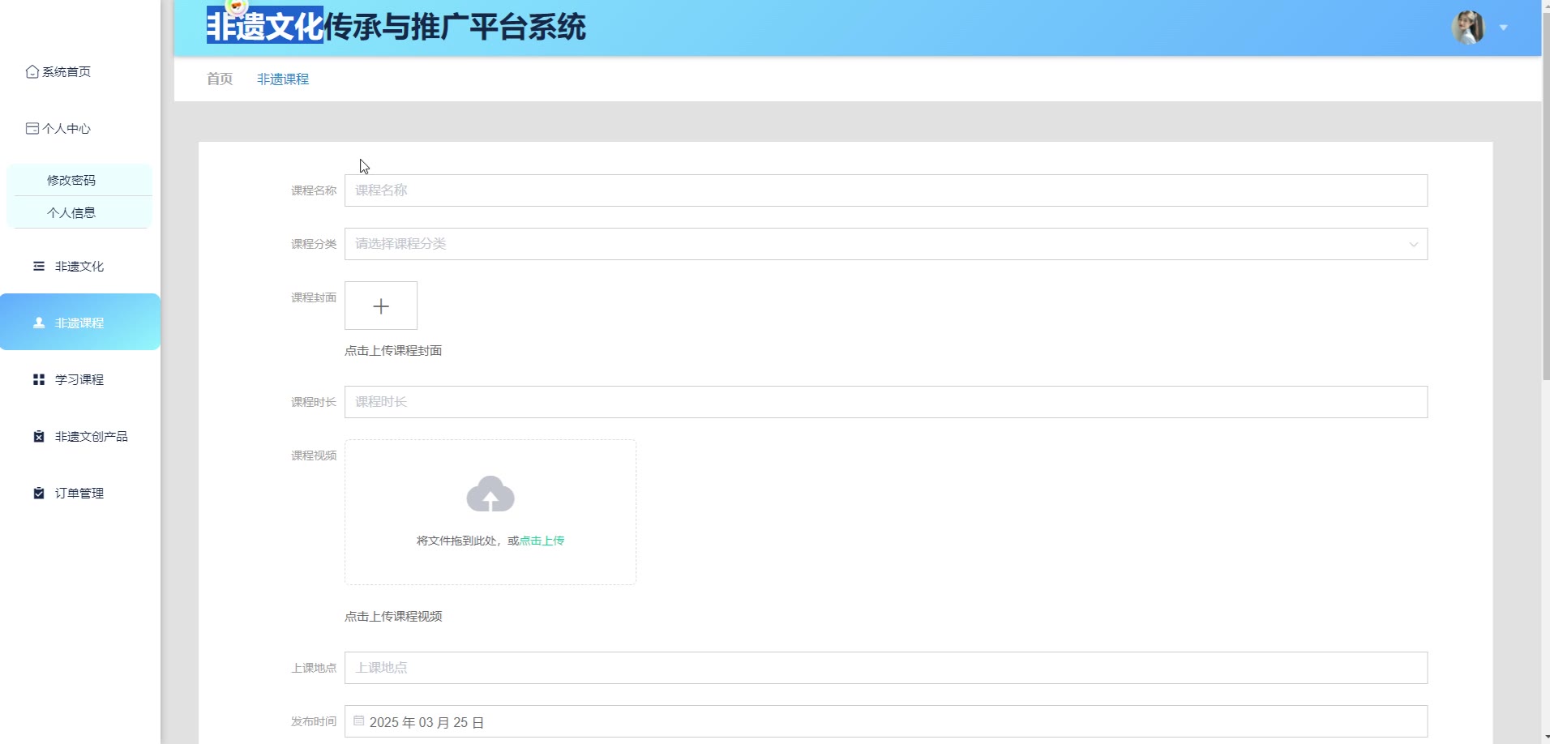The height and width of the screenshot is (744, 1550).
Task: Click the 非遗文化传承与推广平台系统 title
Action: pyautogui.click(x=396, y=27)
